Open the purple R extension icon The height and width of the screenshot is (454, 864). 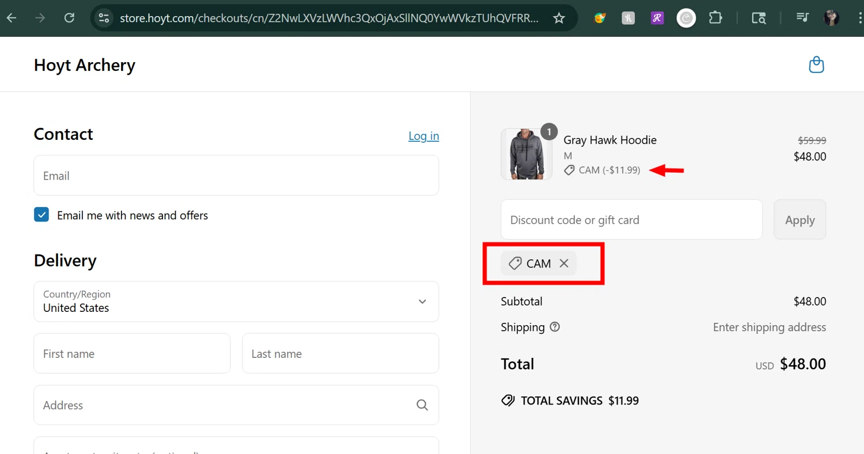click(x=657, y=18)
